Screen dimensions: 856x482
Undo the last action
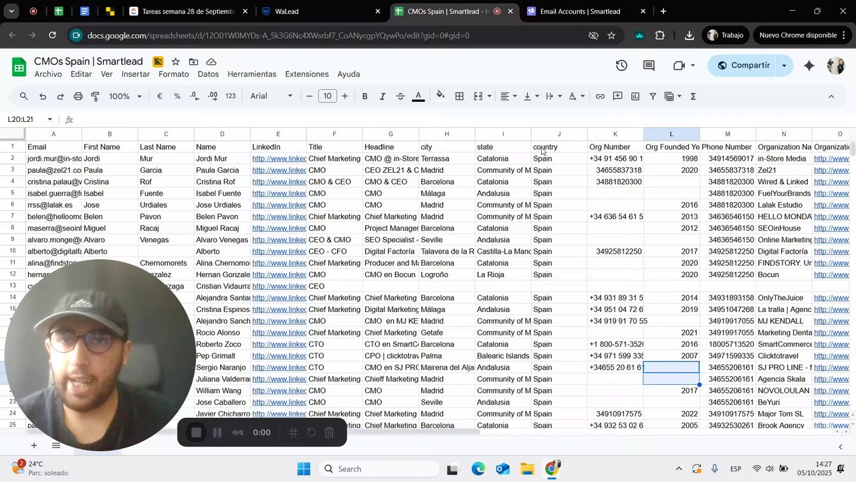click(x=43, y=96)
